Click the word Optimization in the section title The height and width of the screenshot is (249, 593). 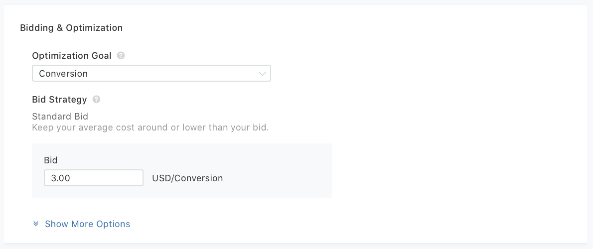pos(94,28)
